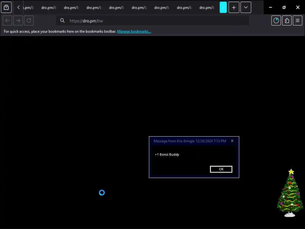Close the Kris Kringle message dialog
The image size is (305, 229).
(232, 141)
